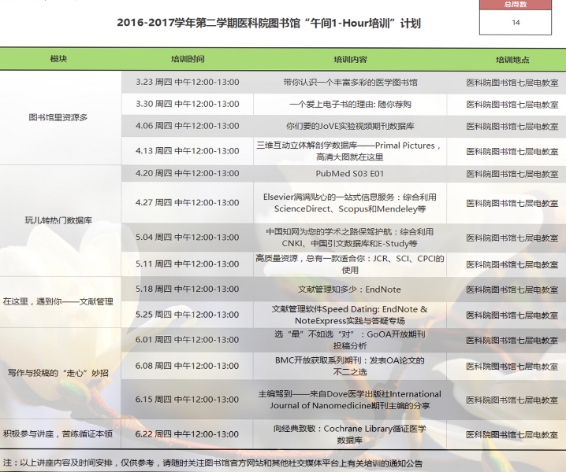Screen dimensions: 566x472
Task: Select module cell 图书馆里资源多
Action: (x=58, y=117)
